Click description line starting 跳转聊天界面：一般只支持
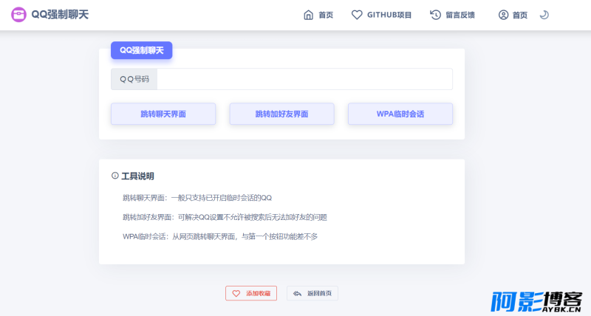The image size is (591, 316). click(197, 198)
